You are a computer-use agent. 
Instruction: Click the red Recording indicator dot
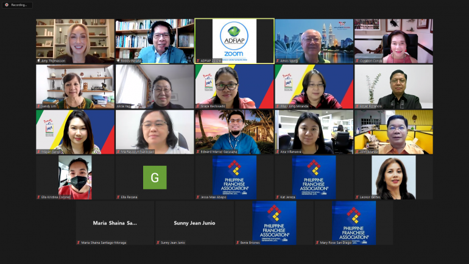point(7,5)
